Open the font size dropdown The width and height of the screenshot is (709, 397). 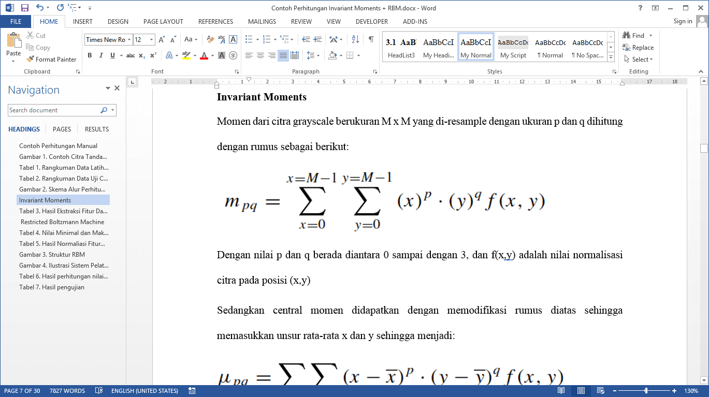click(151, 40)
